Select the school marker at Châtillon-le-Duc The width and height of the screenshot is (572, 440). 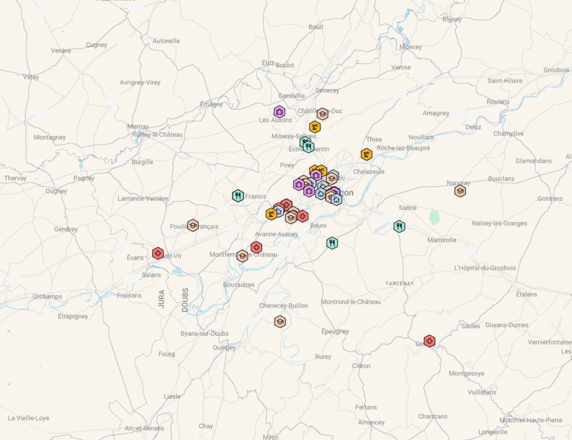[x=323, y=114]
